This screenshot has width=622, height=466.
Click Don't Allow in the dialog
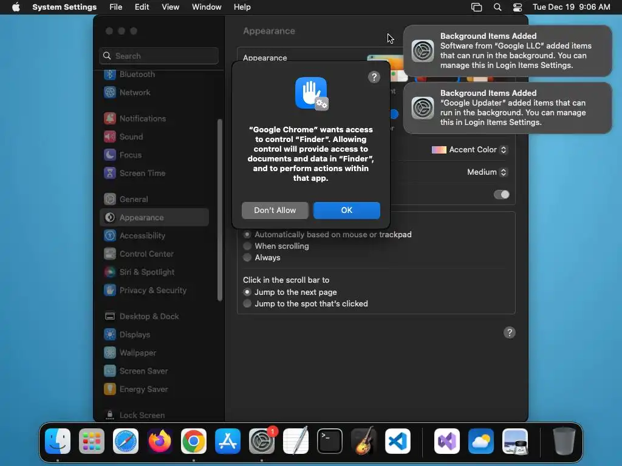(x=275, y=211)
